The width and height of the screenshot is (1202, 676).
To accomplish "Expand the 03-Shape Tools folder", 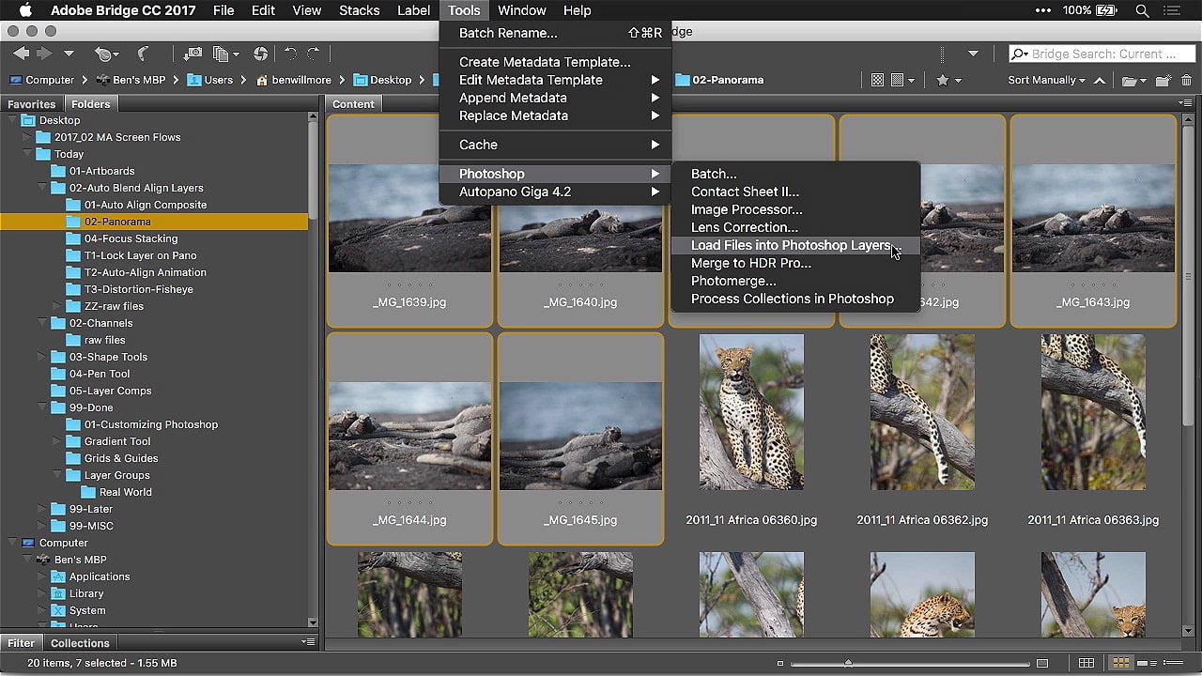I will coord(42,357).
